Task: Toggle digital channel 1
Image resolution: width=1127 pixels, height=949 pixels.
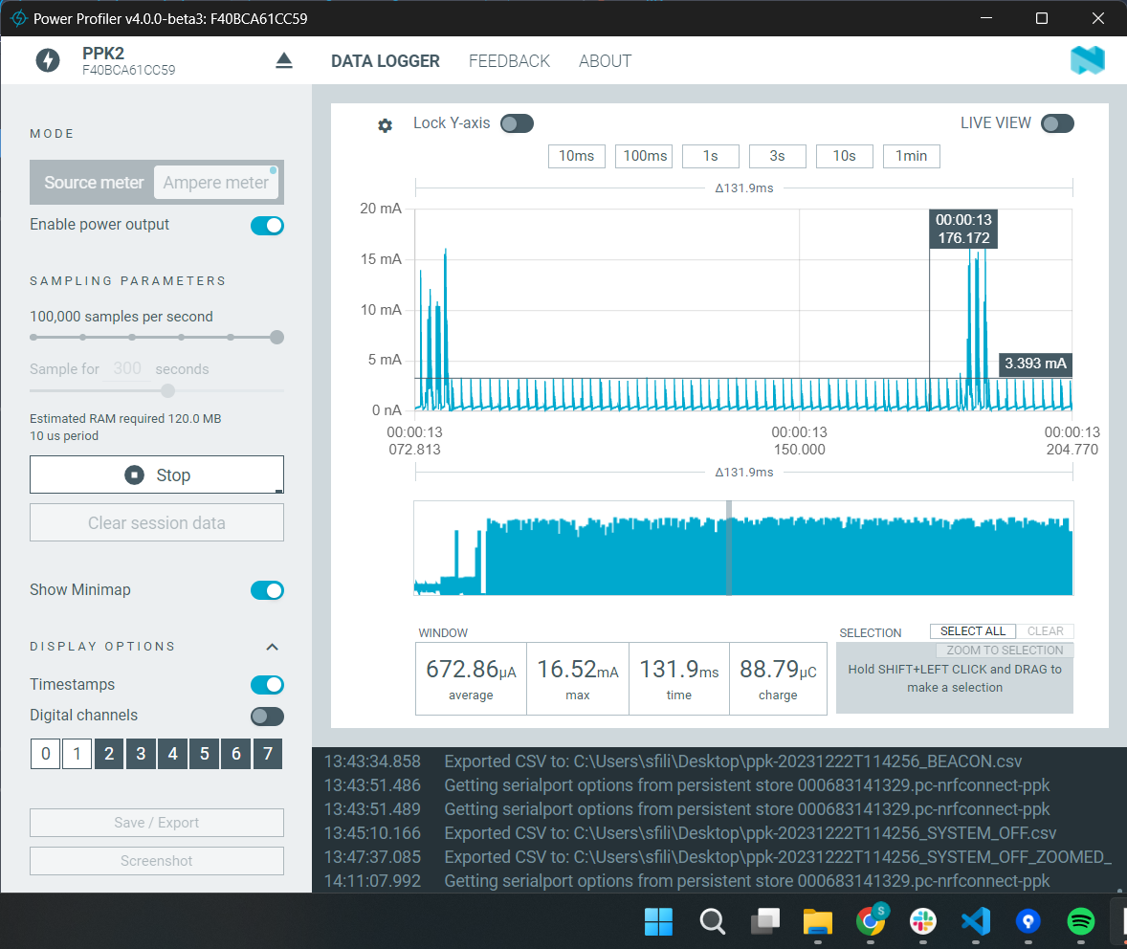Action: tap(77, 754)
